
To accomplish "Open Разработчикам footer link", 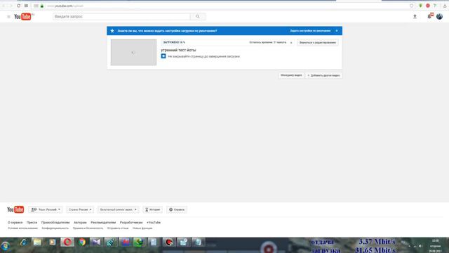I will [x=131, y=223].
